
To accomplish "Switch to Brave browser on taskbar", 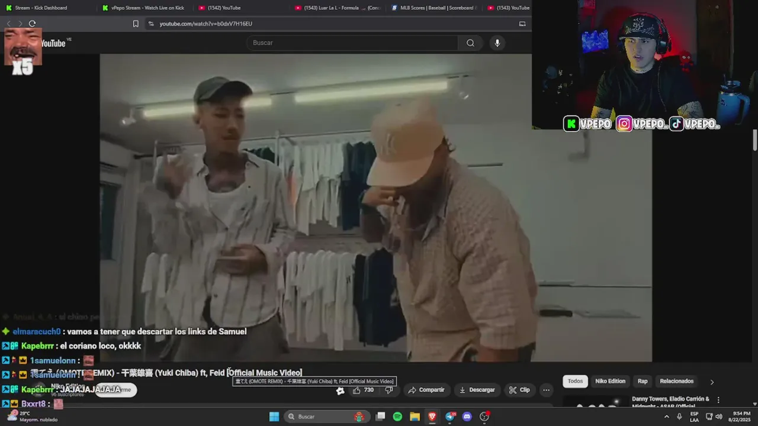I will 432,417.
